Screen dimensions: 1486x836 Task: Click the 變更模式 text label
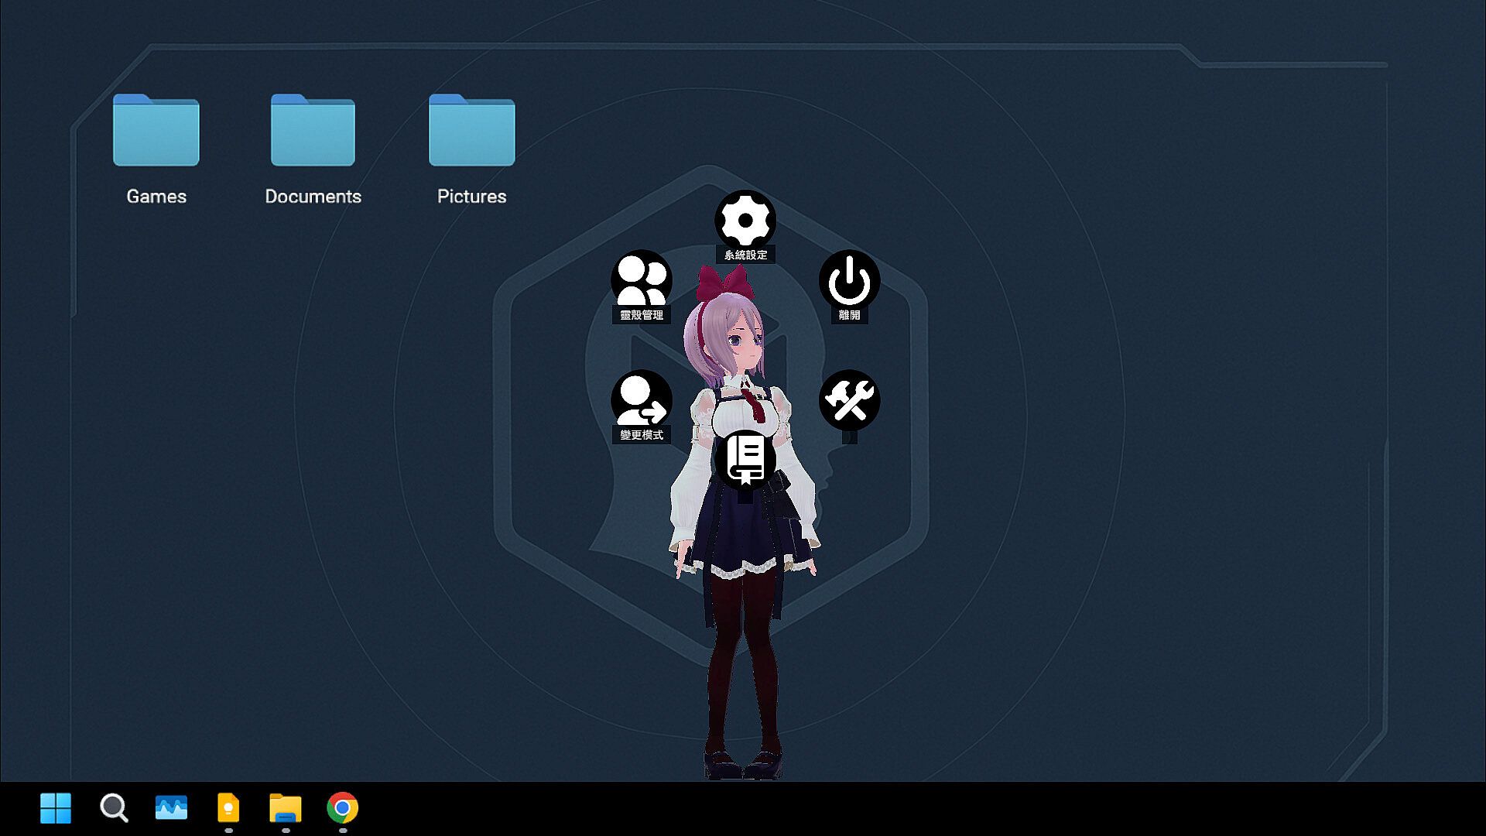[x=641, y=435]
